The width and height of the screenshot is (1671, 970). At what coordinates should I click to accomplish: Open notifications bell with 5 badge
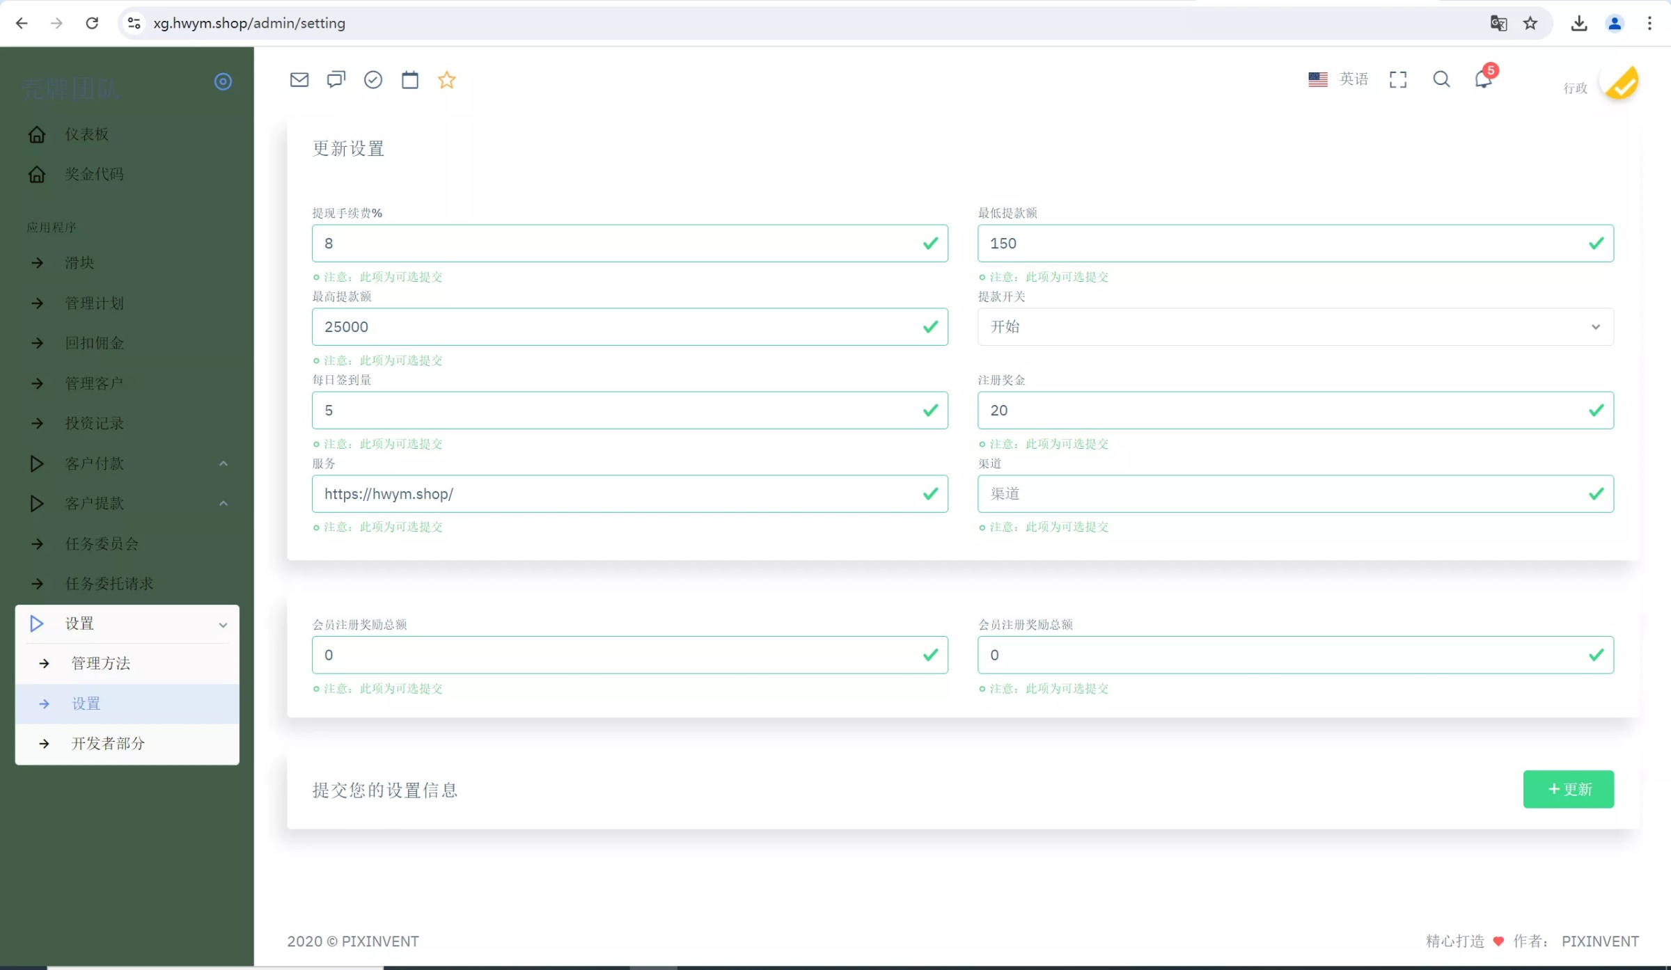point(1483,79)
